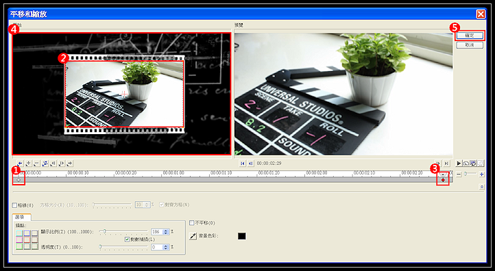Select top-center anchor point box
Image resolution: width=495 pixels, height=271 pixels.
(x=27, y=233)
